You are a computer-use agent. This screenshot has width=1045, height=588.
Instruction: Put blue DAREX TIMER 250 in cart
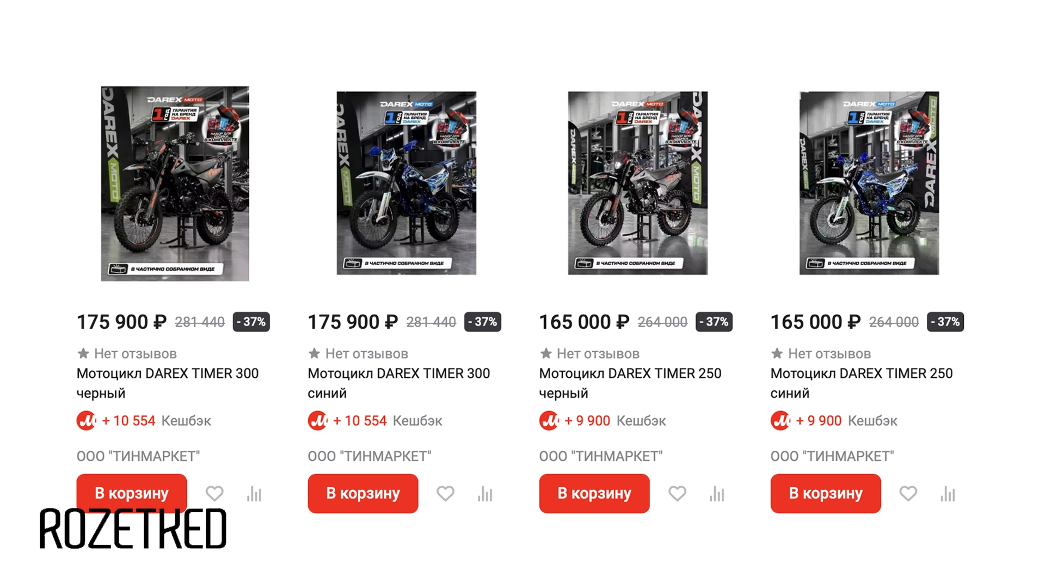pos(826,493)
